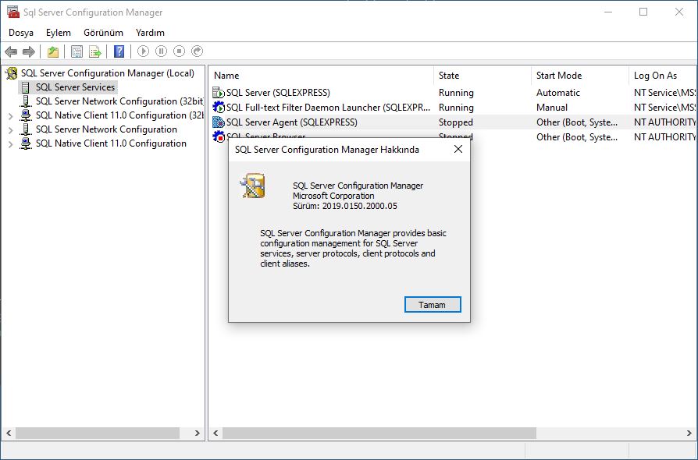This screenshot has height=460, width=698.
Task: Open the Eylem menu
Action: click(59, 33)
